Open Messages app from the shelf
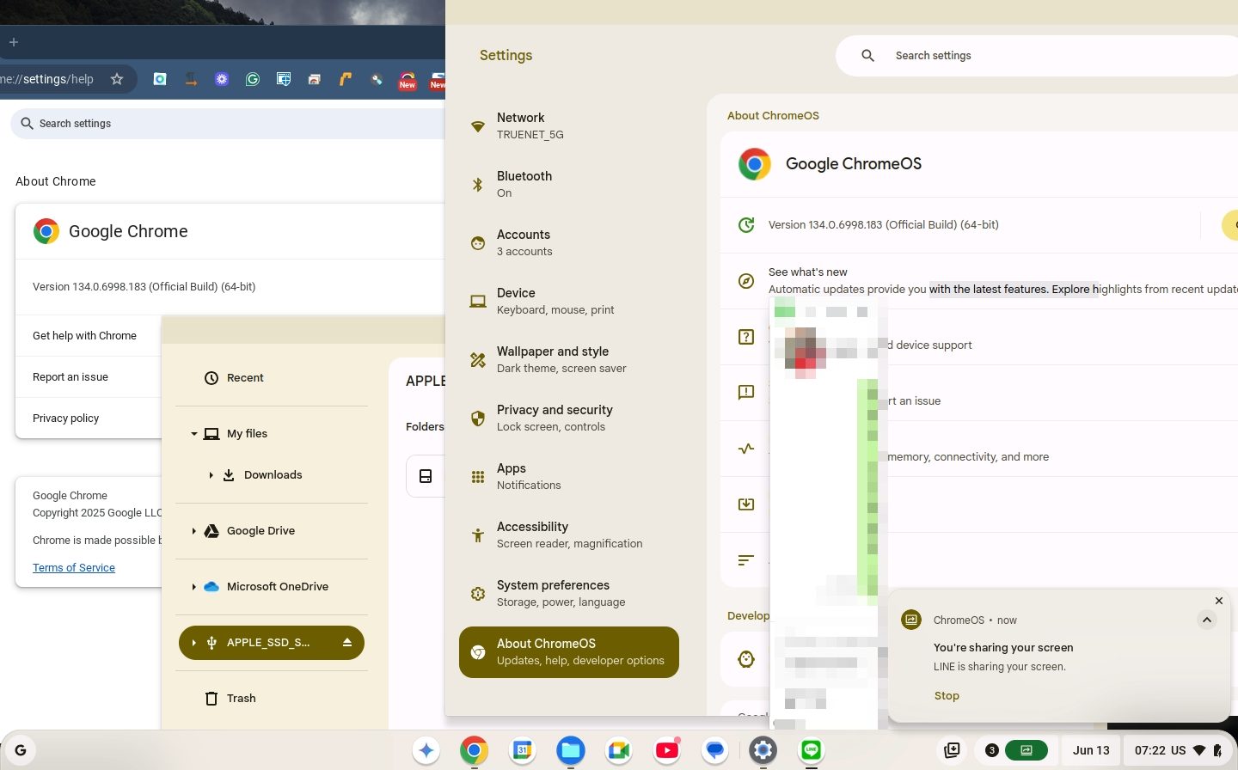Screen dimensions: 1238x770 714,750
